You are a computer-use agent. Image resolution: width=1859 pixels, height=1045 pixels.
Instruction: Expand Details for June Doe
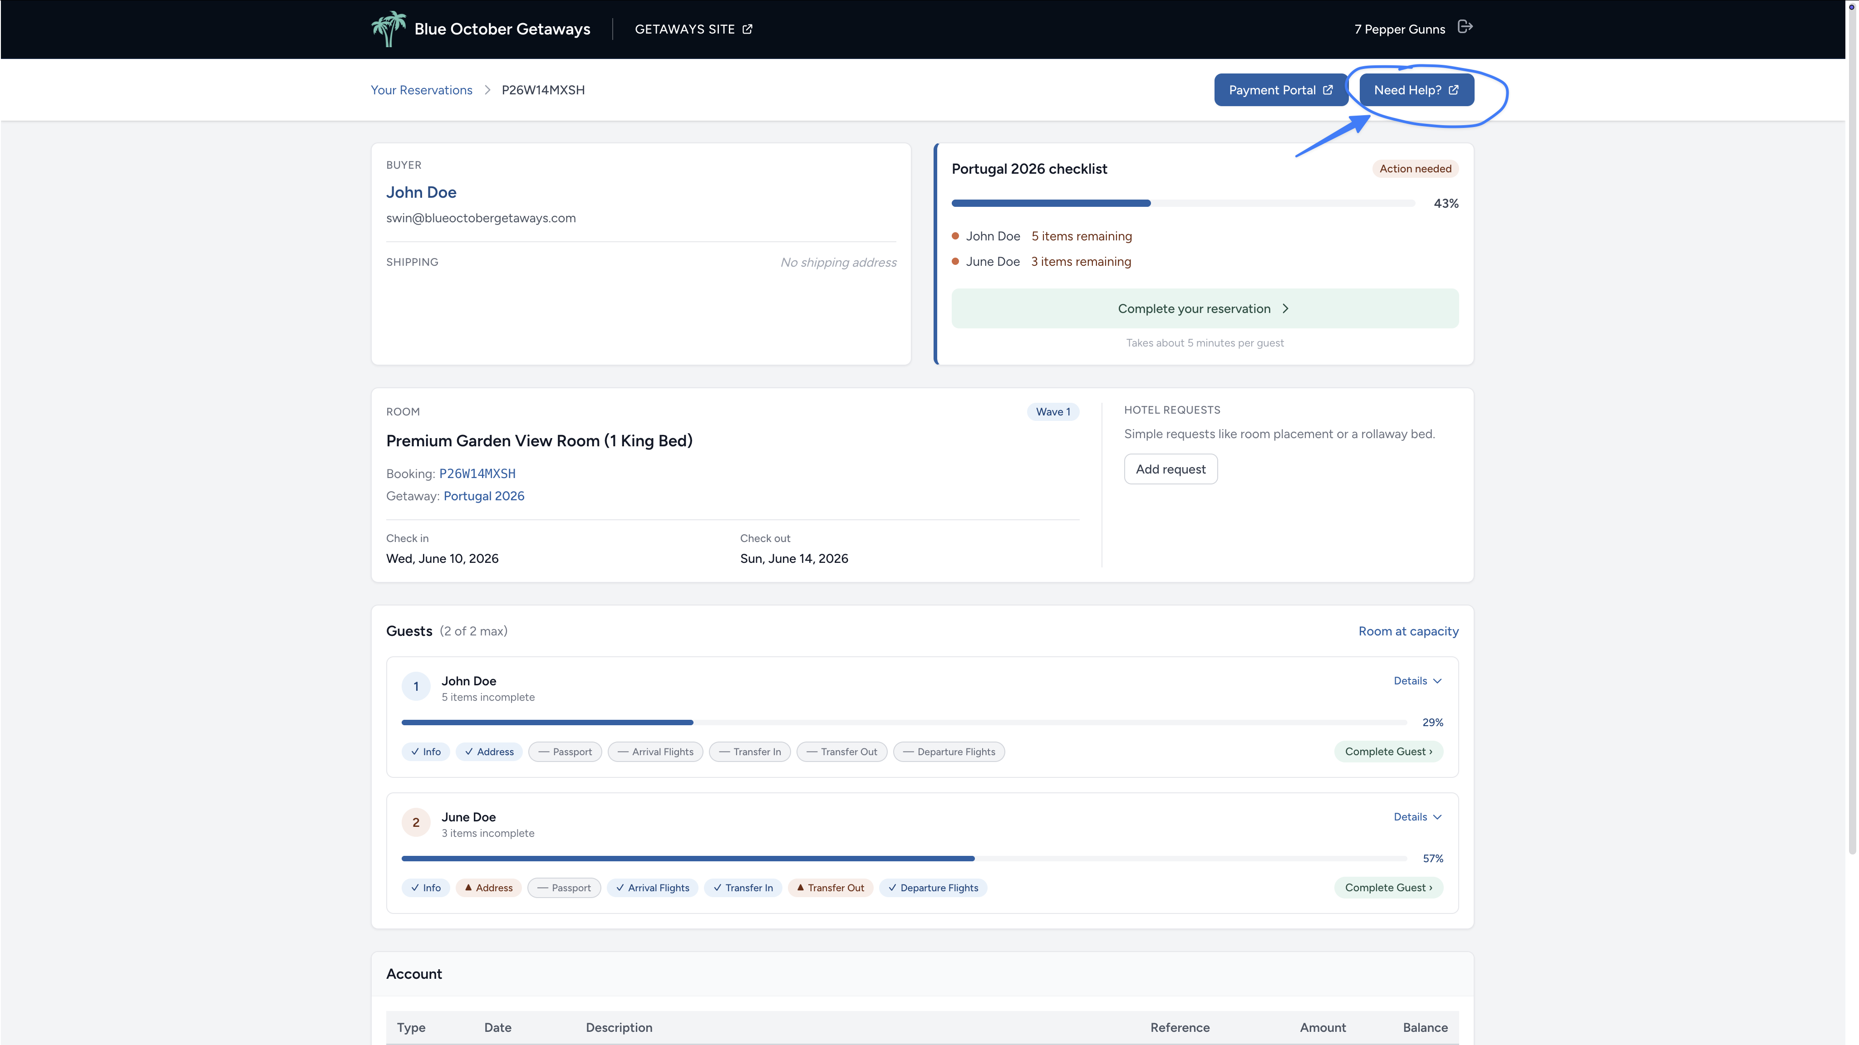click(x=1417, y=817)
